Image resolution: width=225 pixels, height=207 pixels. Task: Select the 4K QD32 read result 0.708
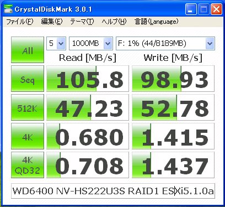pyautogui.click(x=88, y=165)
